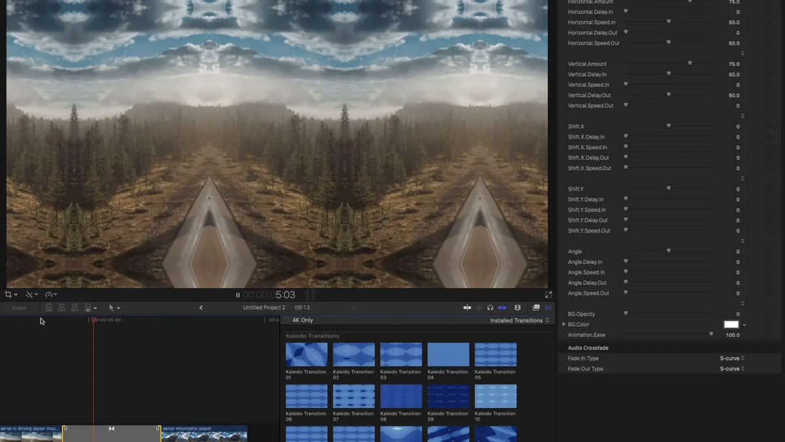Select the aerial rv driving jasper clip
This screenshot has height=442, width=785.
pos(31,433)
